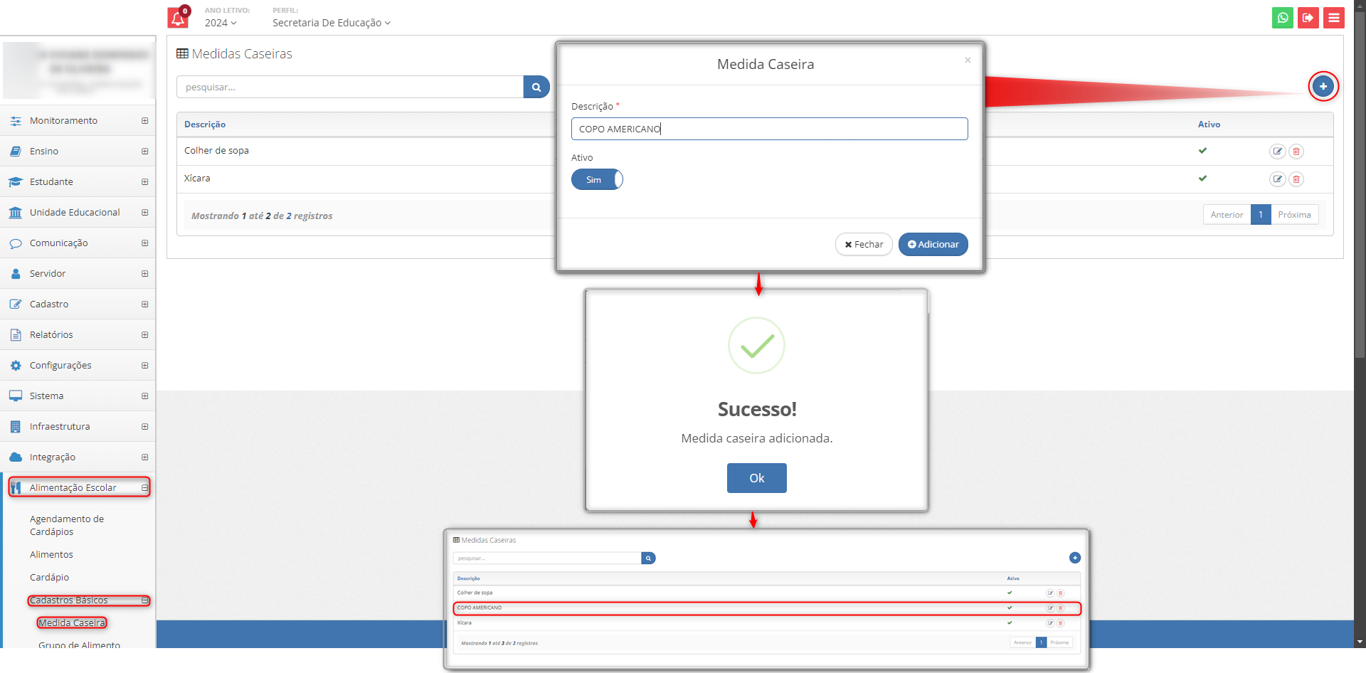
Task: Click the Alimentação Escolar cutlery icon
Action: pyautogui.click(x=16, y=488)
